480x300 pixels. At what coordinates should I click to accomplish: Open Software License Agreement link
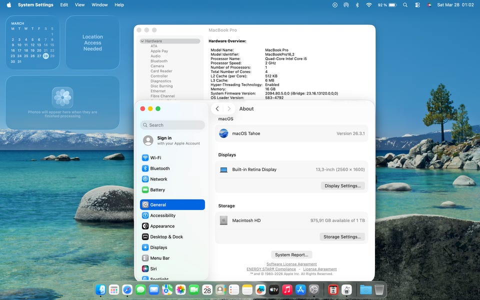tap(291, 264)
